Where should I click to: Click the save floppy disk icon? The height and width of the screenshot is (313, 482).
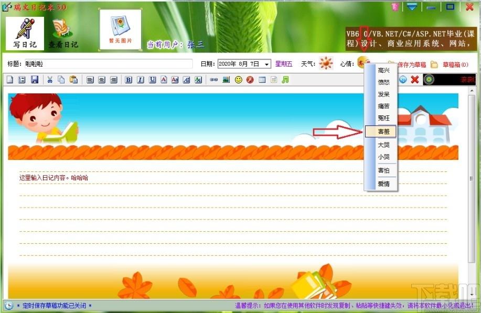click(x=35, y=80)
